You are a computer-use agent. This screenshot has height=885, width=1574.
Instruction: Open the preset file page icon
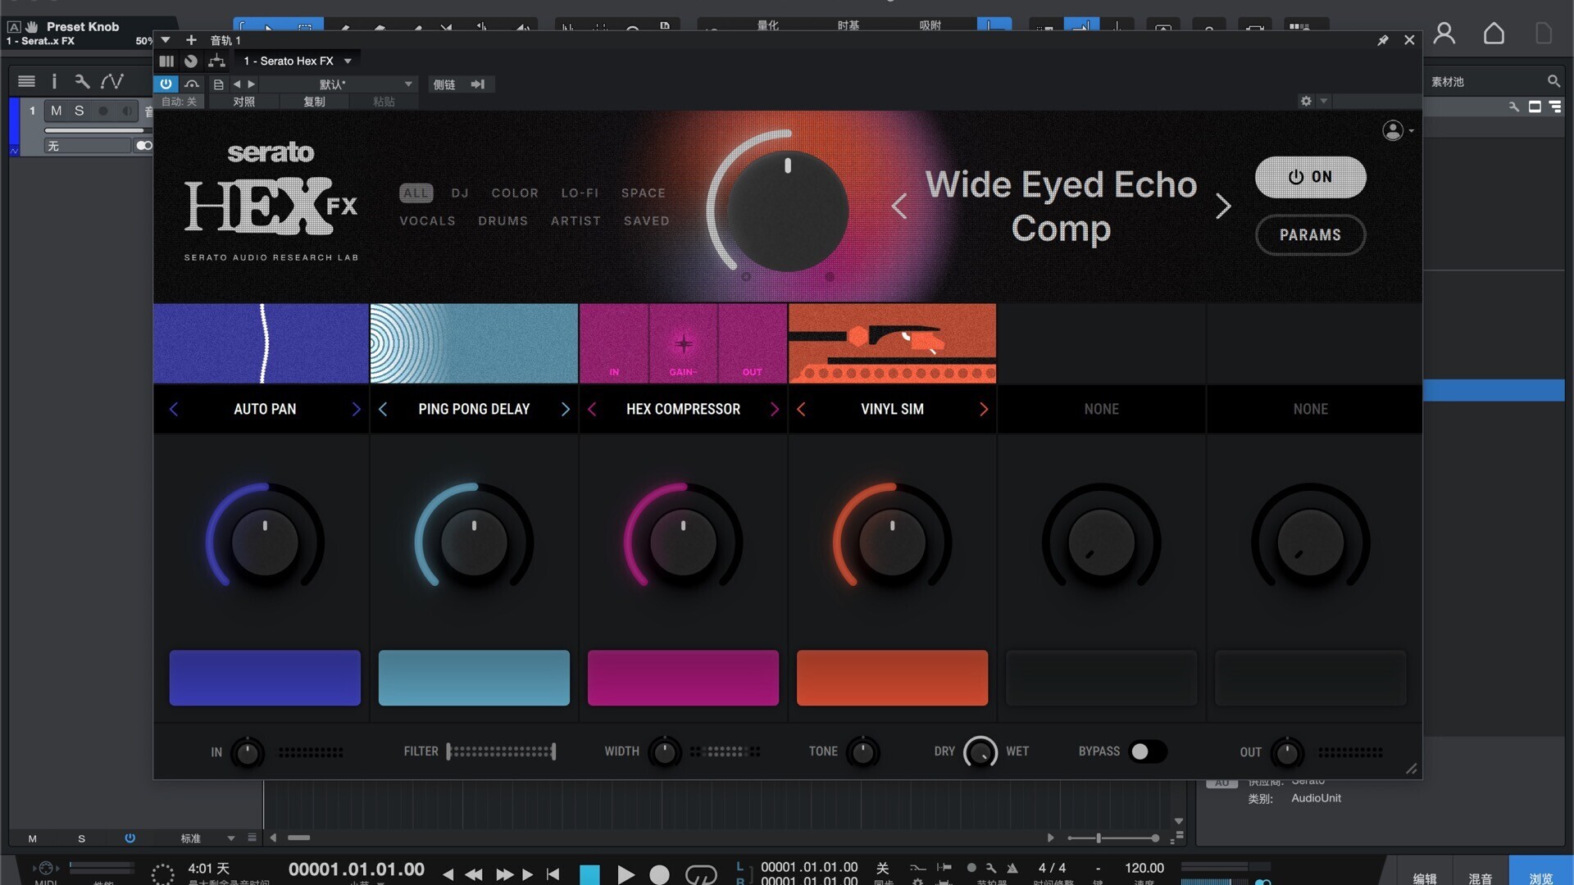218,84
